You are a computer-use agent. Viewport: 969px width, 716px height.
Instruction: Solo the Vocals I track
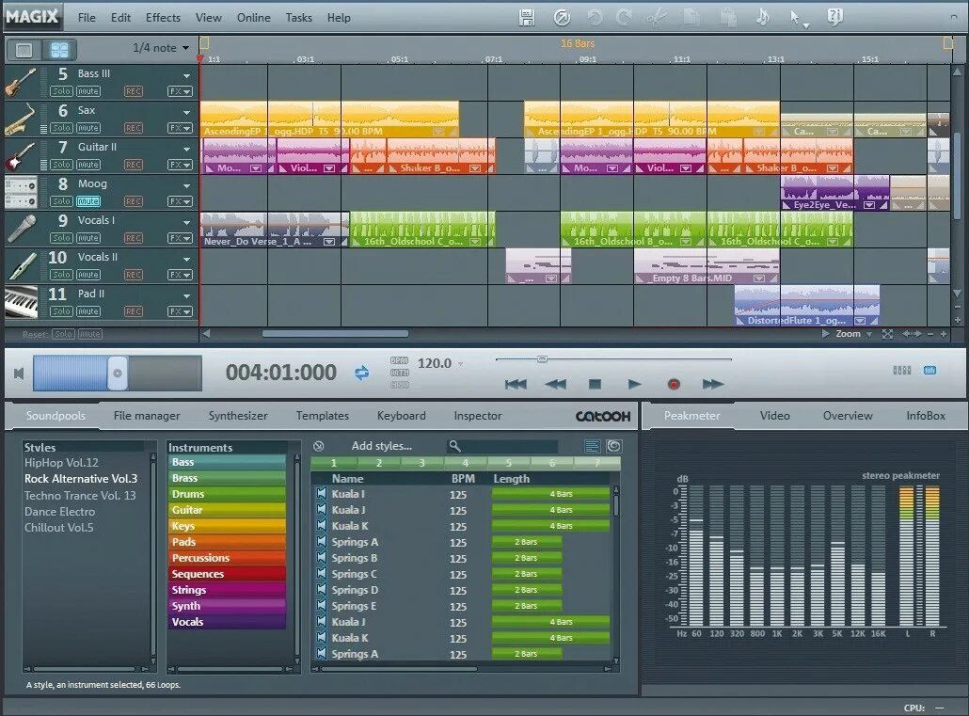coord(61,238)
